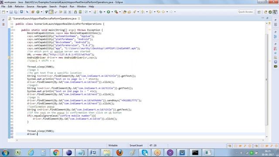The height and width of the screenshot is (157, 279).
Task: Open the Refactor menu
Action: click(19, 7)
